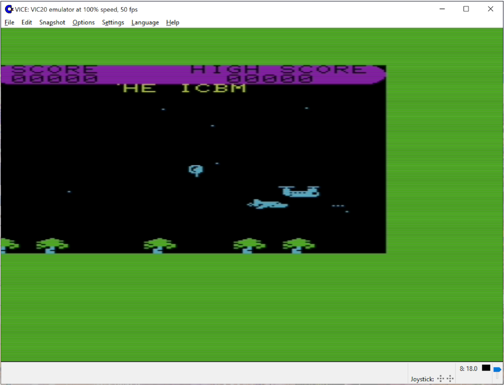Screen dimensions: 504x385
Task: Close the VICE emulator window
Action: pyautogui.click(x=491, y=9)
